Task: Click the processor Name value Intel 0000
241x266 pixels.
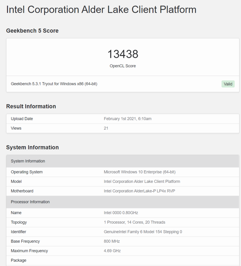Action: click(121, 213)
